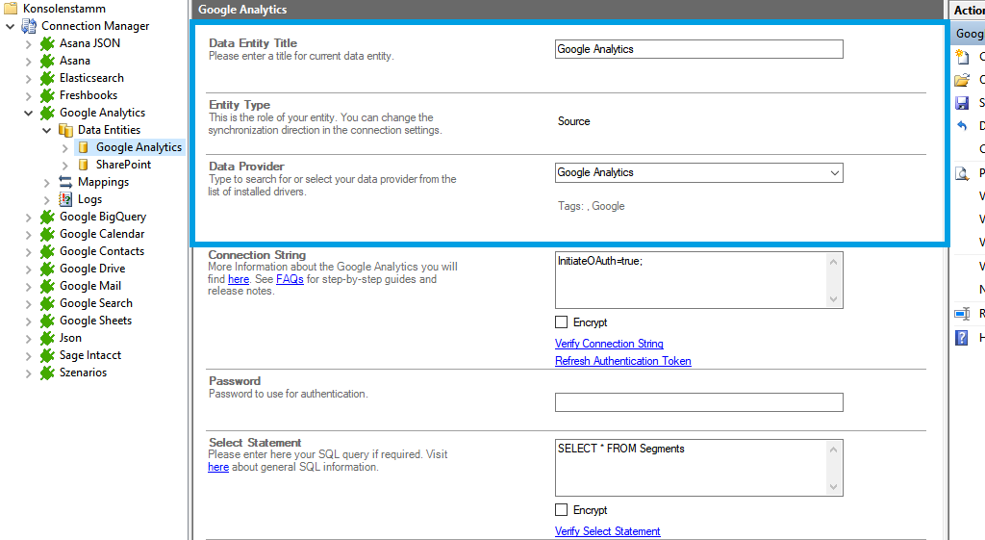Collapse the Google Analytics connection node
The width and height of the screenshot is (985, 540).
[28, 114]
